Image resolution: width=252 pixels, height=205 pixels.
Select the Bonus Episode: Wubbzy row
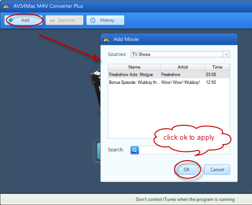click(x=169, y=82)
